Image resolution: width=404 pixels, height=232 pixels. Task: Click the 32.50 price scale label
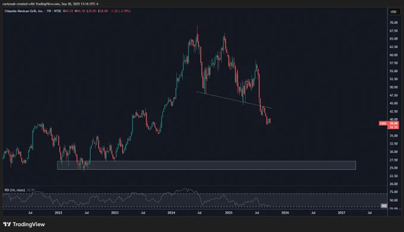[393, 144]
